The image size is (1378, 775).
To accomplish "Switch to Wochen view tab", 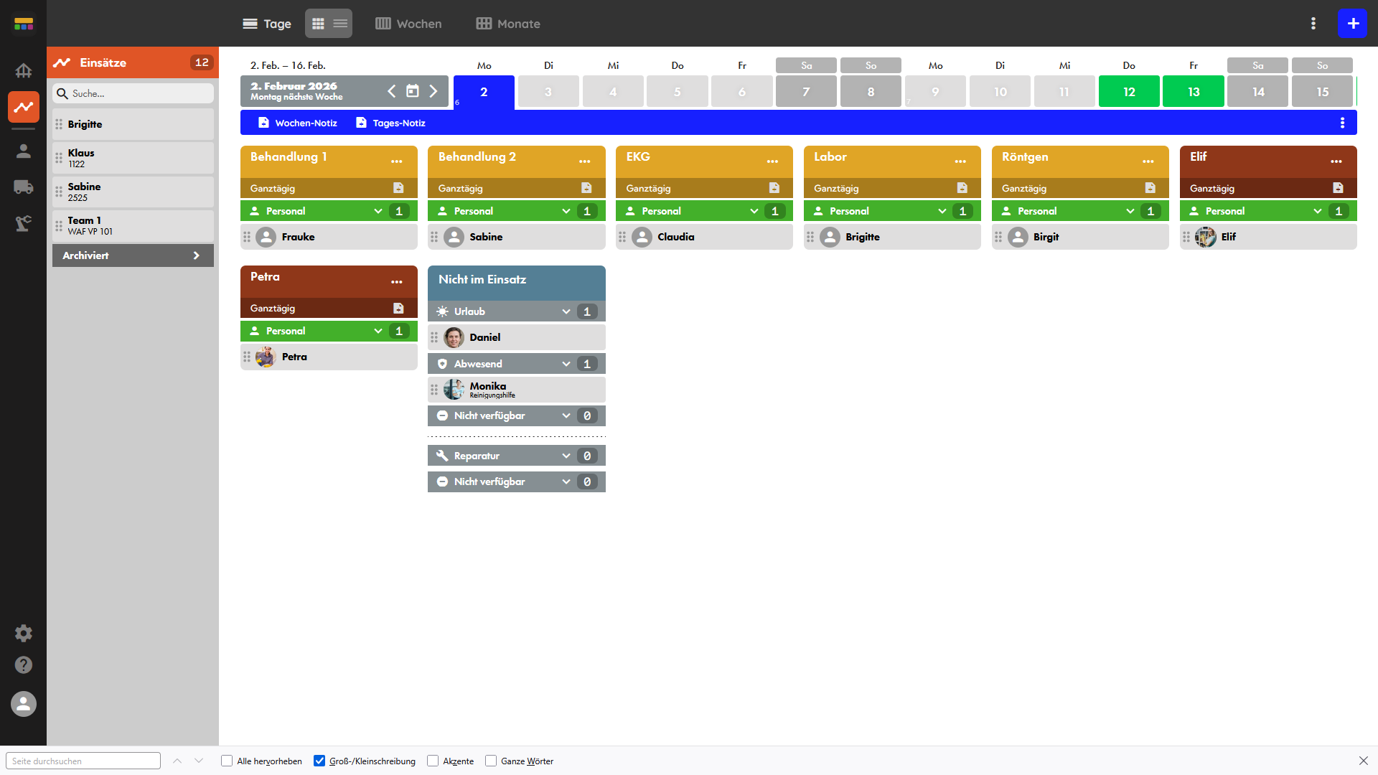I will [x=408, y=24].
